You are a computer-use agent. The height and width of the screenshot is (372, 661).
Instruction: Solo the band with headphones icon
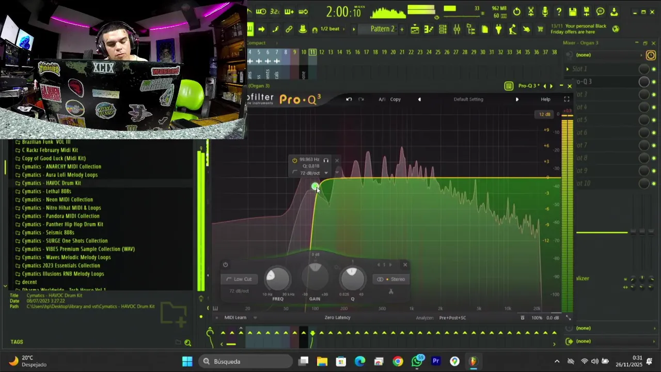pyautogui.click(x=326, y=160)
